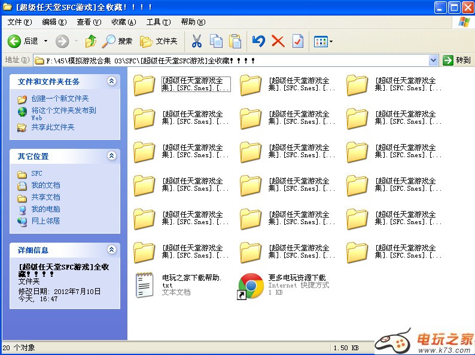Click the 后退 (Back) arrow button

[15, 41]
